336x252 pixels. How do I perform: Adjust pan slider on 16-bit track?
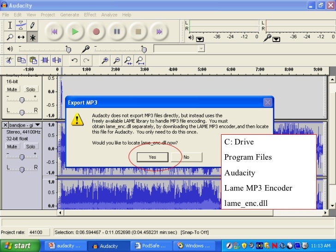coord(22,112)
